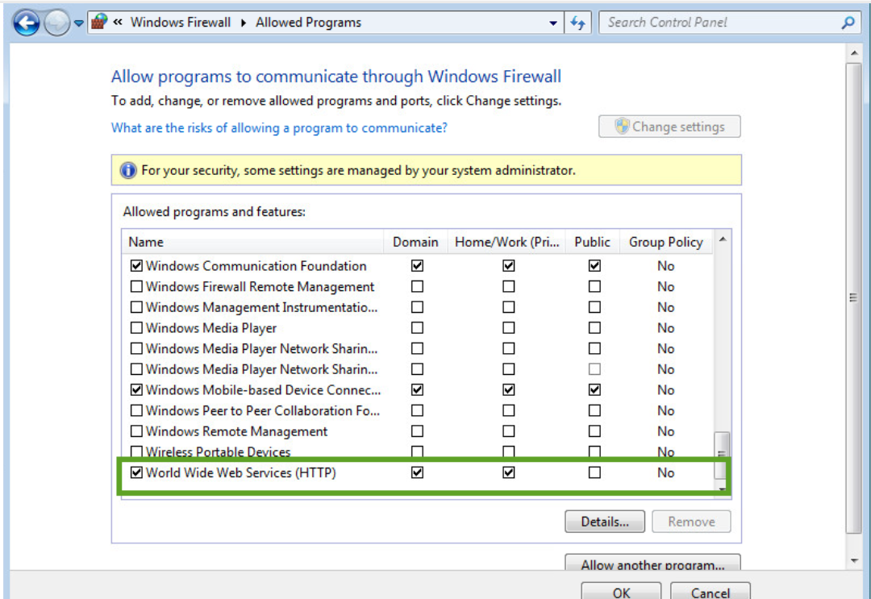Click the list scrollbar thumb
The height and width of the screenshot is (599, 871).
point(722,455)
